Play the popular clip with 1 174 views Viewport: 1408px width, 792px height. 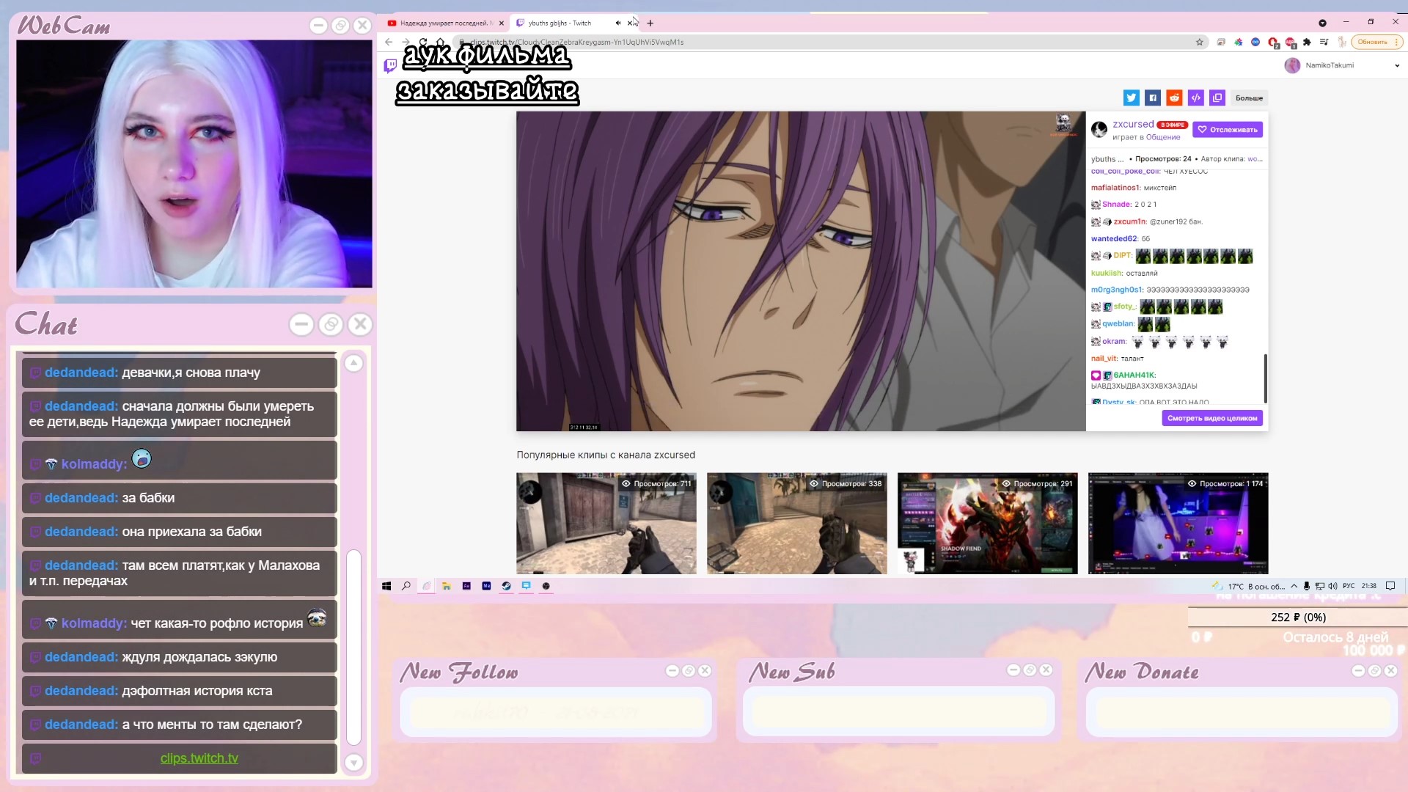pyautogui.click(x=1178, y=523)
